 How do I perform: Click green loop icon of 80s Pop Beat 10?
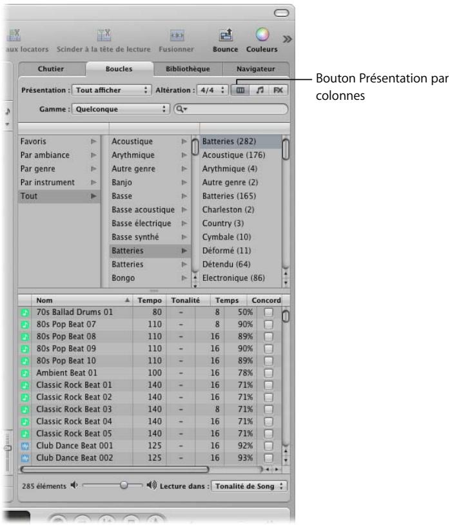click(x=24, y=361)
